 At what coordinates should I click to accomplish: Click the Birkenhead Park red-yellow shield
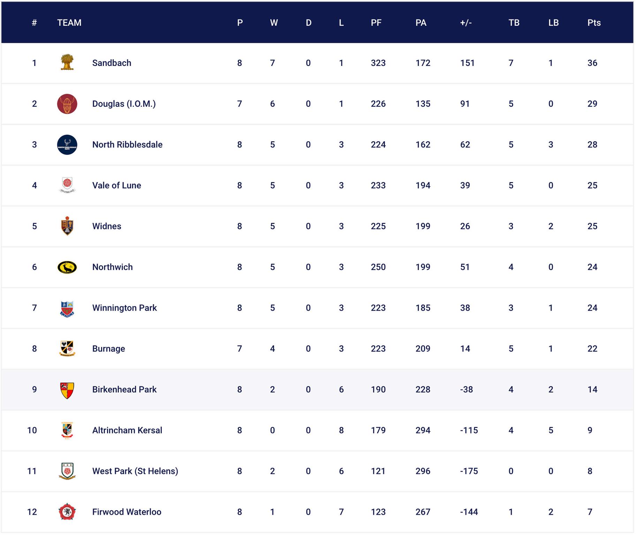tap(67, 390)
